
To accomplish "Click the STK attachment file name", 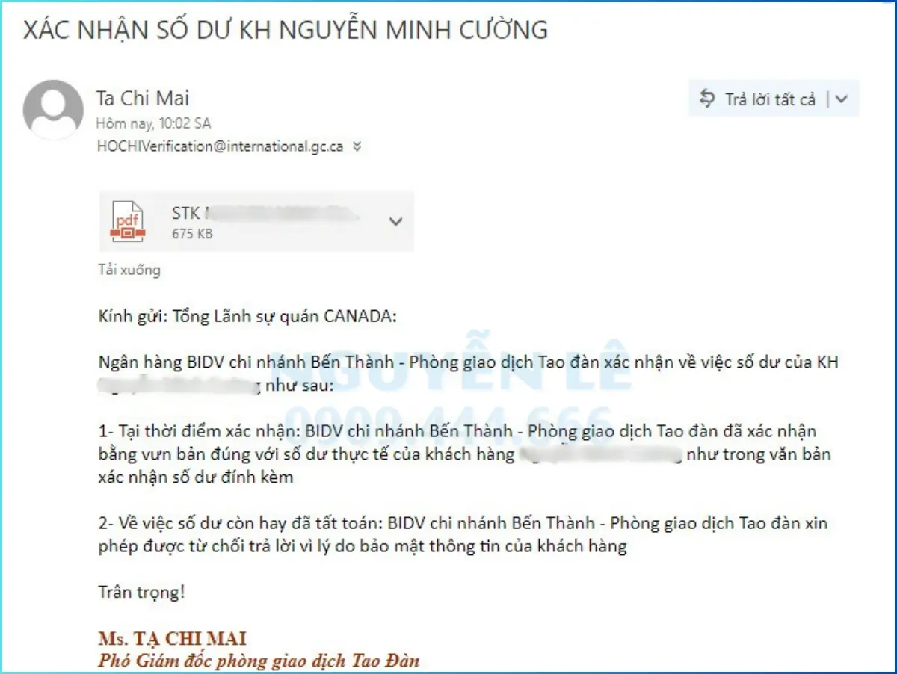I will (262, 214).
